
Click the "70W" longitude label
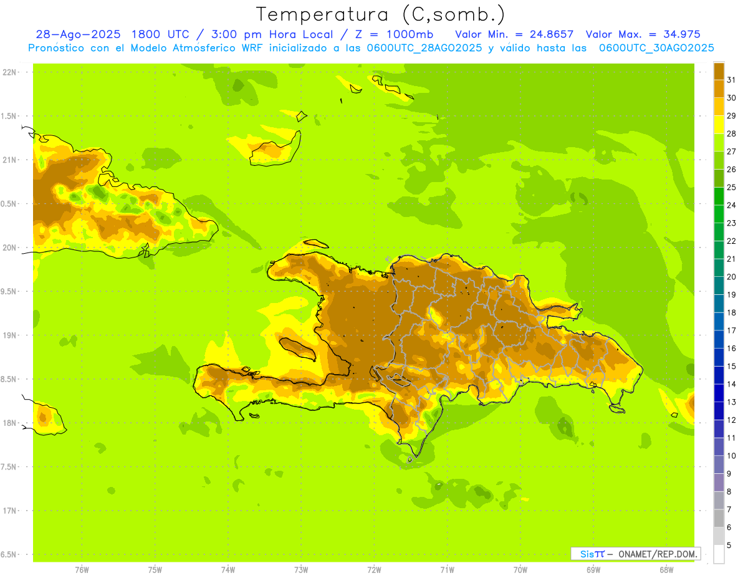(520, 570)
